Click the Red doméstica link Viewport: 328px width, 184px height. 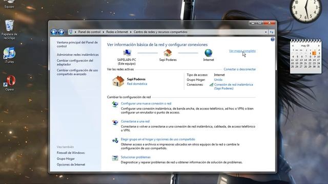(137, 84)
